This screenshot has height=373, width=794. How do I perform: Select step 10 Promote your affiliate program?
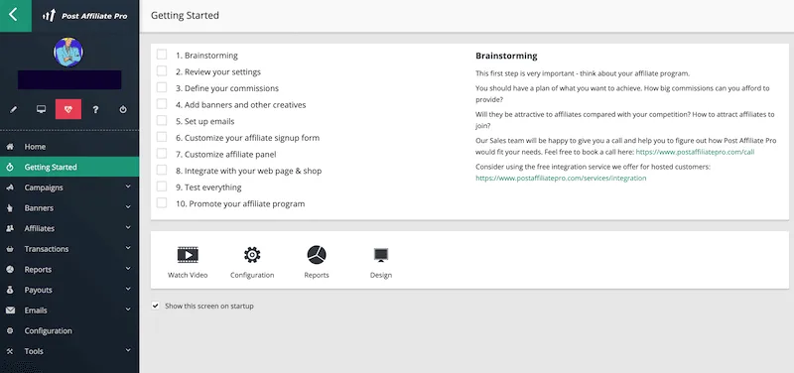(240, 204)
